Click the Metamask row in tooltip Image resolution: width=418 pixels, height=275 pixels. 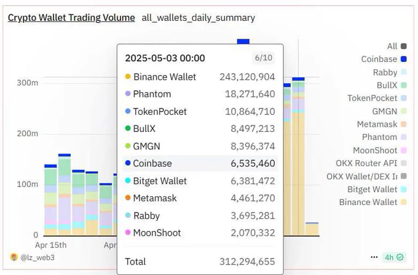click(200, 198)
